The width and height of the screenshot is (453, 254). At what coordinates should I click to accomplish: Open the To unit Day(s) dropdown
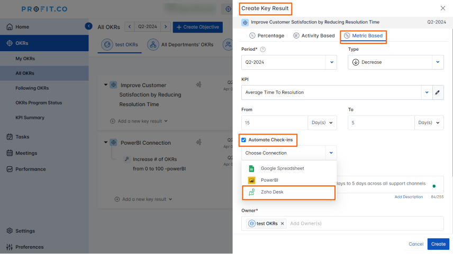(x=429, y=123)
